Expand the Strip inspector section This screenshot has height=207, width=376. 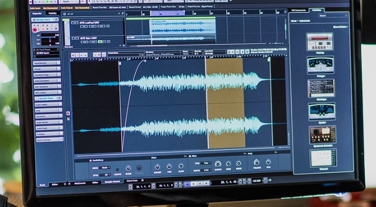49,110
